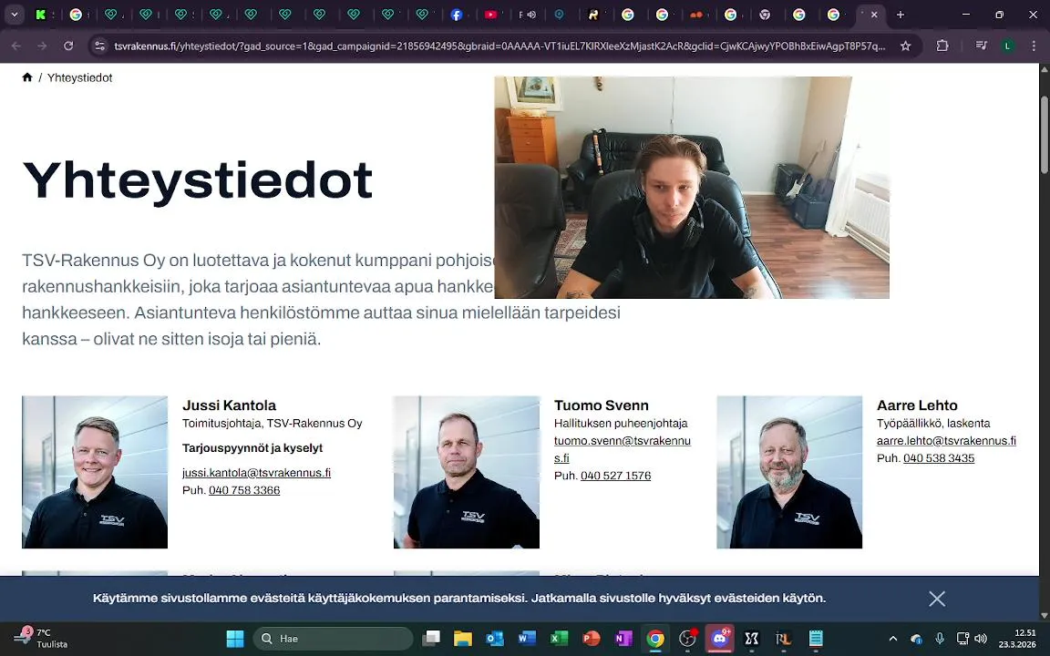View site information icon in address bar

coord(99,46)
